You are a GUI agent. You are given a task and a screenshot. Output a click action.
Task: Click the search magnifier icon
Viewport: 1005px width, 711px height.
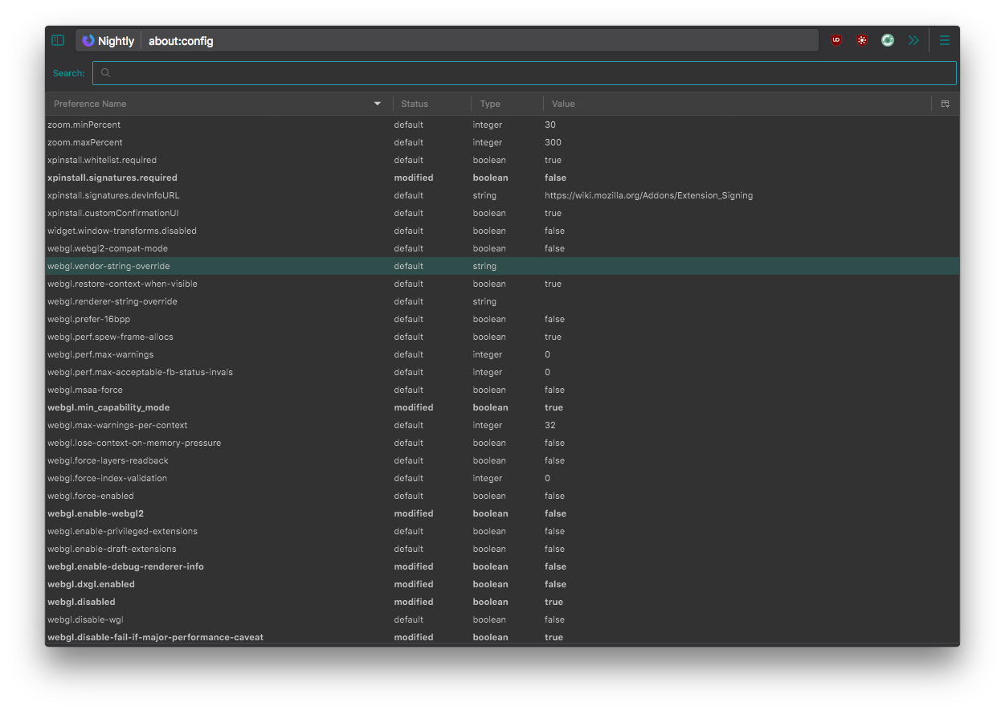pos(105,73)
